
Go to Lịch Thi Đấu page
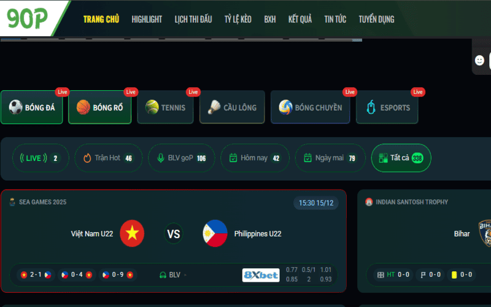click(193, 19)
